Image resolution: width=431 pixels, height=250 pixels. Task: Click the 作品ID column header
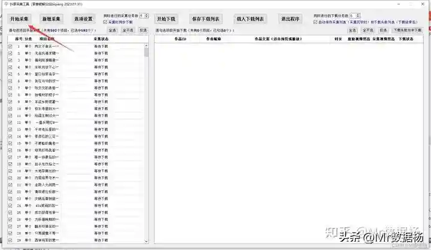point(180,39)
